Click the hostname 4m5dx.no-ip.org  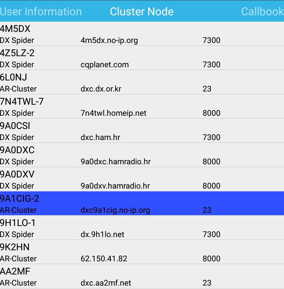click(x=110, y=40)
